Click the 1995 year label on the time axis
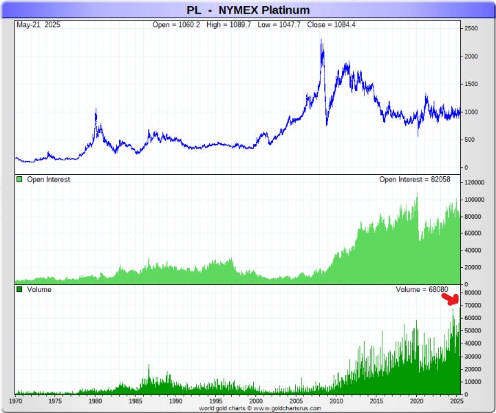Viewport: 496px width, 413px height. (x=216, y=401)
